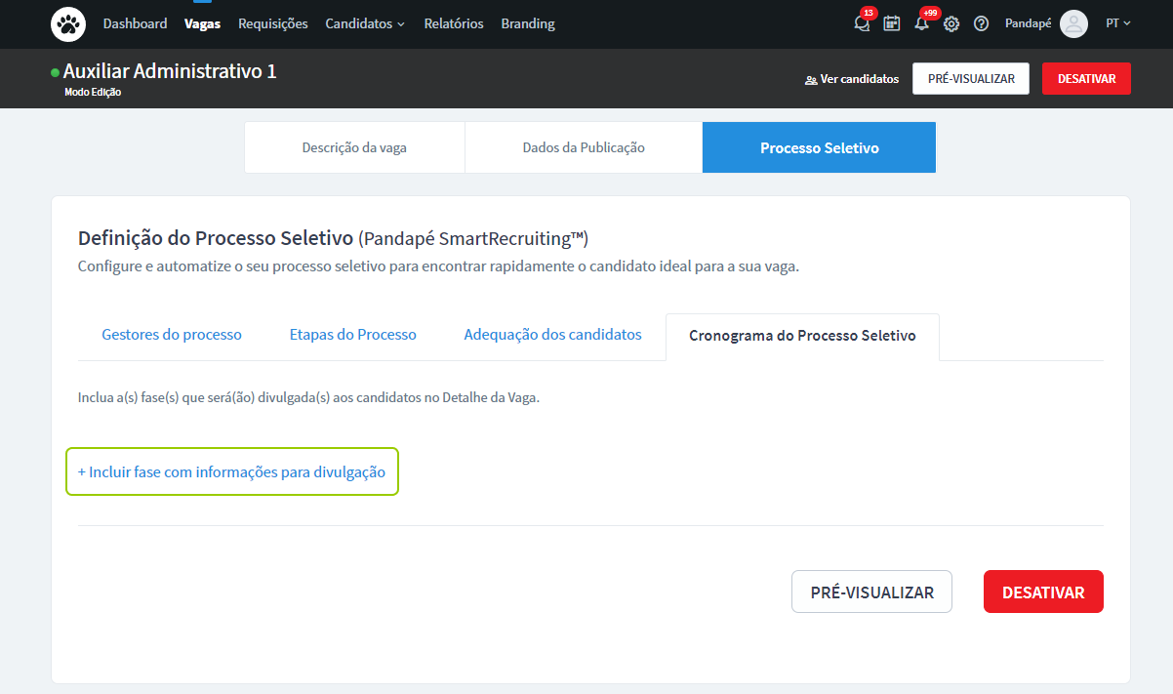The image size is (1173, 694).
Task: Open the Requisições menu item
Action: tap(272, 23)
